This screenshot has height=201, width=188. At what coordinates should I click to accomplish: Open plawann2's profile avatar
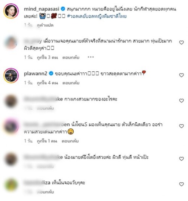pyautogui.click(x=11, y=75)
